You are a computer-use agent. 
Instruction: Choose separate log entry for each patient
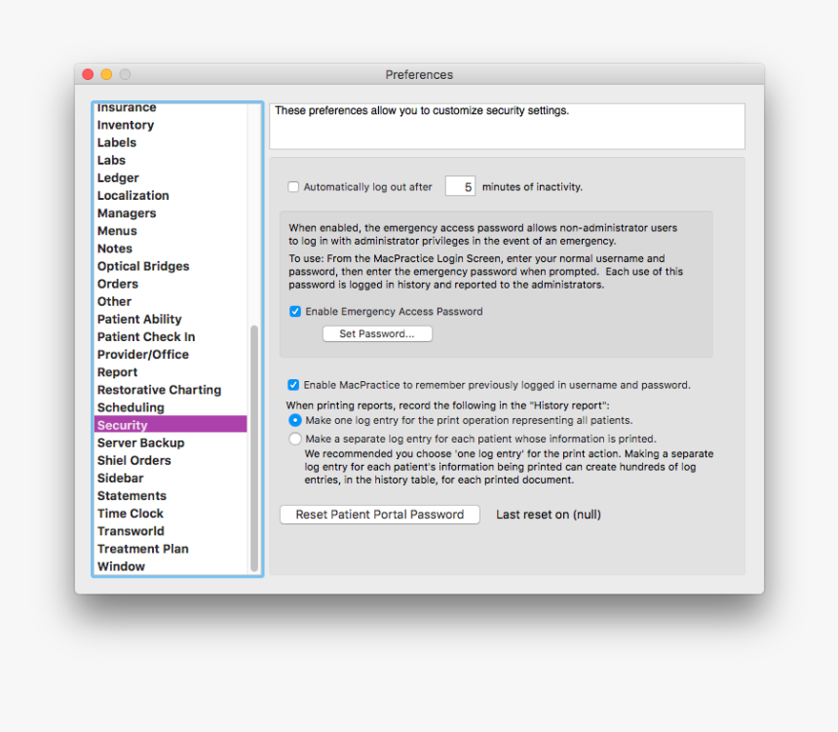point(294,438)
